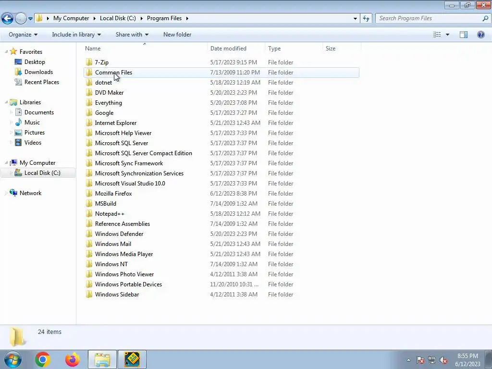Select Recent Places in Favorites
The width and height of the screenshot is (492, 369).
[x=37, y=82]
